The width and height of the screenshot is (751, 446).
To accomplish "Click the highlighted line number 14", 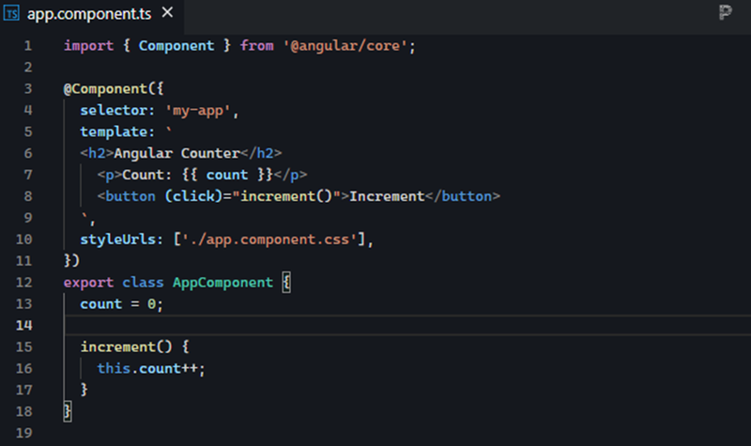I will pos(24,326).
